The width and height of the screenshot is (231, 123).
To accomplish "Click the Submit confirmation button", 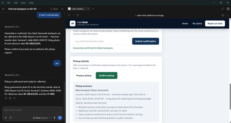I will (145, 41).
